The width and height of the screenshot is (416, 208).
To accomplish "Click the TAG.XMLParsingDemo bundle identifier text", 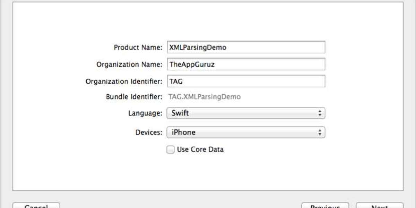I will tap(204, 97).
